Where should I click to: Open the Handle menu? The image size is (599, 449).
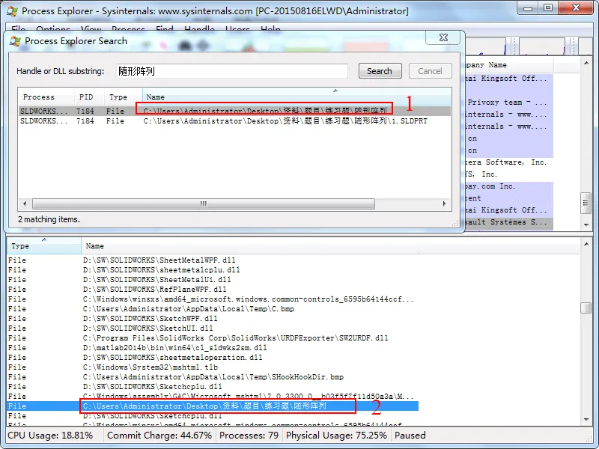199,28
